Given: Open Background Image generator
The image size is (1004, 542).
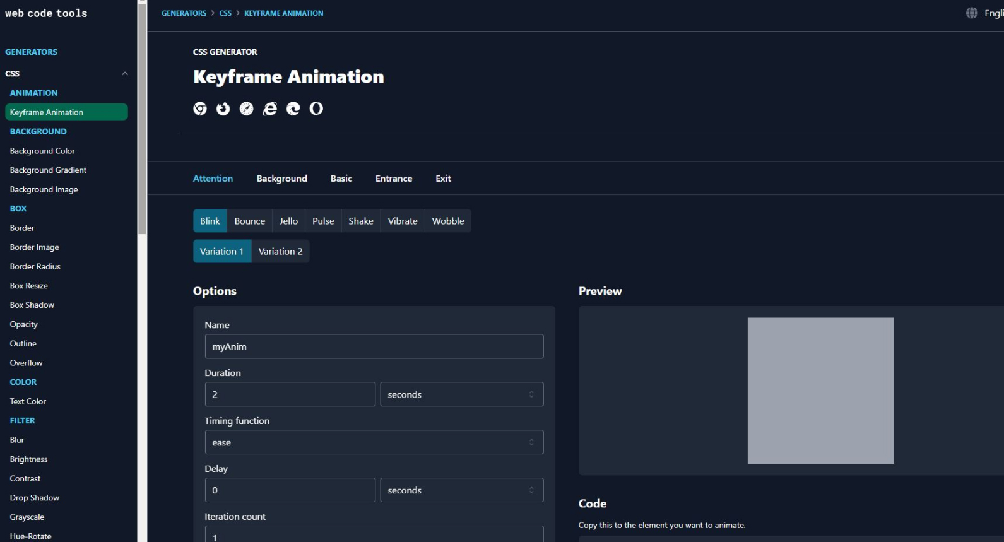Looking at the screenshot, I should pyautogui.click(x=44, y=189).
